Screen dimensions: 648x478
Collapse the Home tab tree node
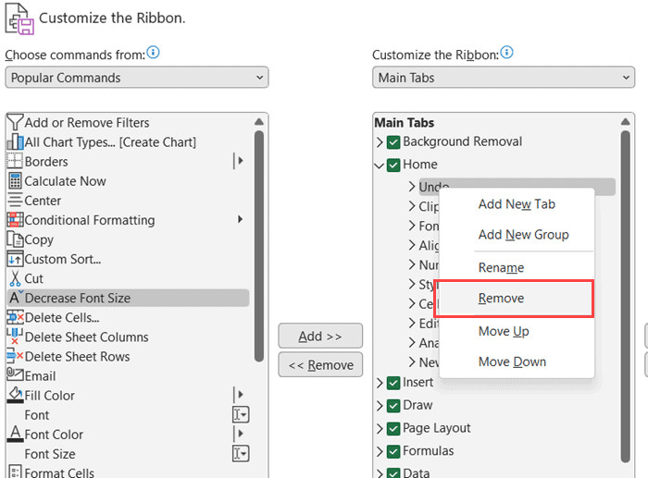point(380,165)
